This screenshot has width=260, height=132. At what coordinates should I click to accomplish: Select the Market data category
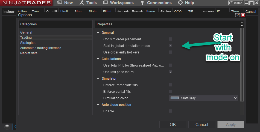29,53
